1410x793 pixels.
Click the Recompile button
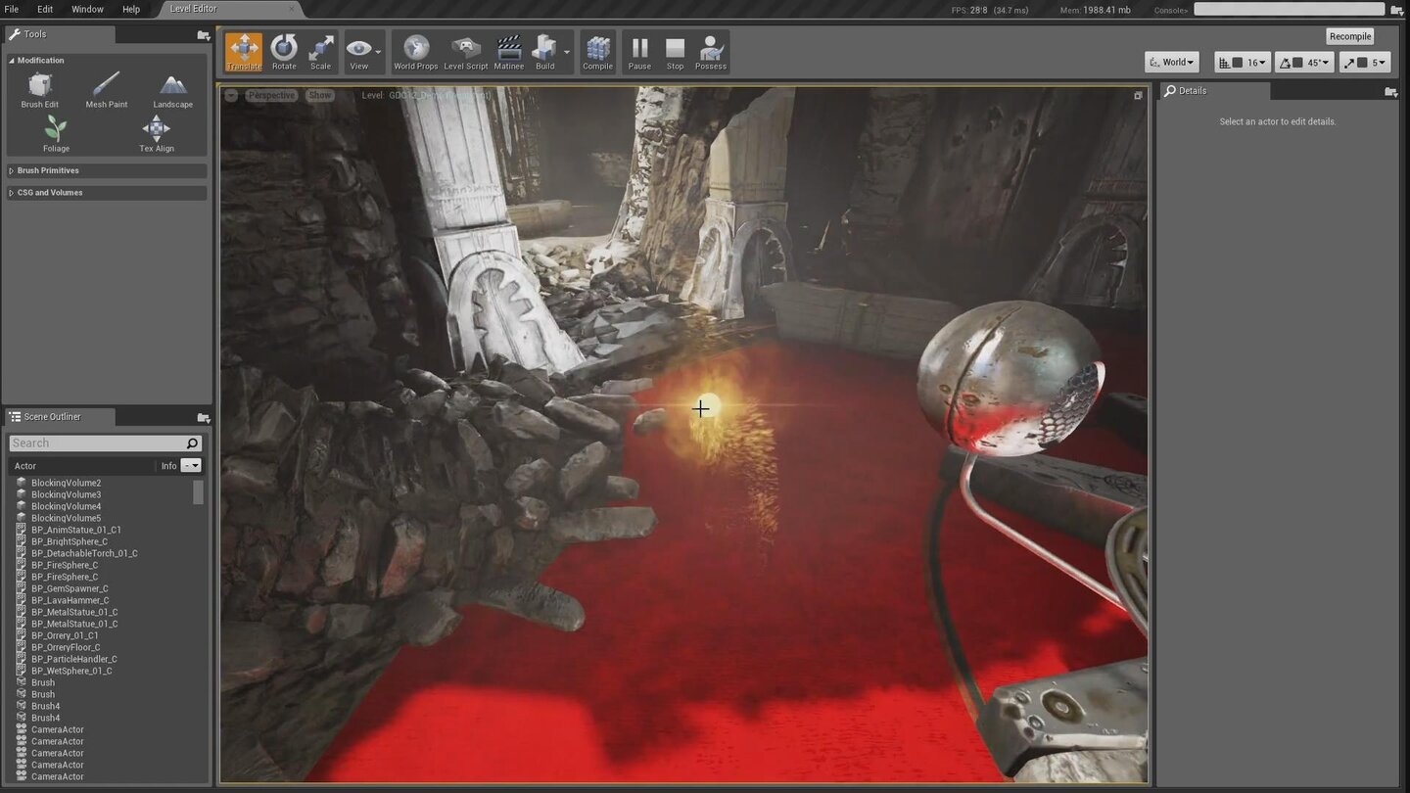click(1349, 35)
